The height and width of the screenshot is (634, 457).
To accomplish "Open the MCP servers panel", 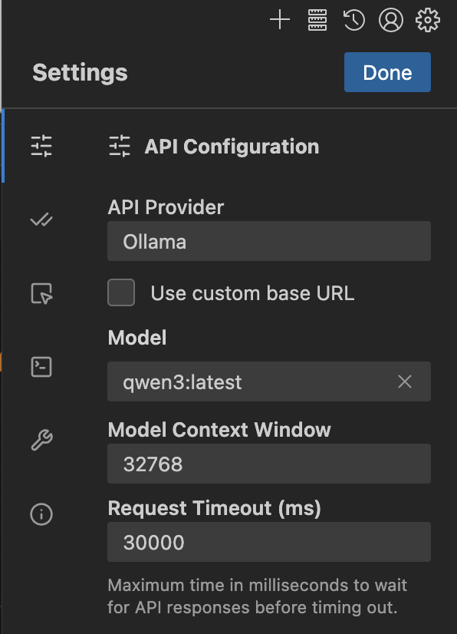I will click(317, 20).
